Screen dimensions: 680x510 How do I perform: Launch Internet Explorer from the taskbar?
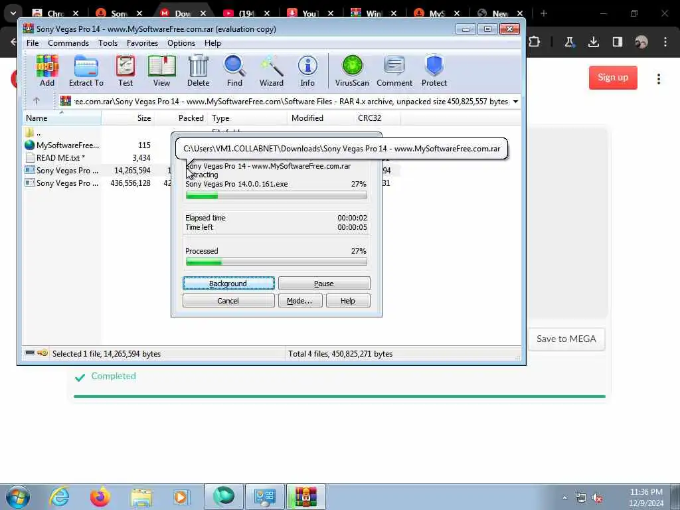[x=59, y=497]
